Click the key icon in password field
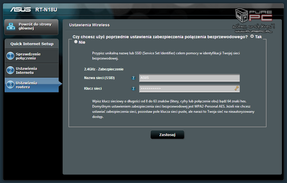 236,88
